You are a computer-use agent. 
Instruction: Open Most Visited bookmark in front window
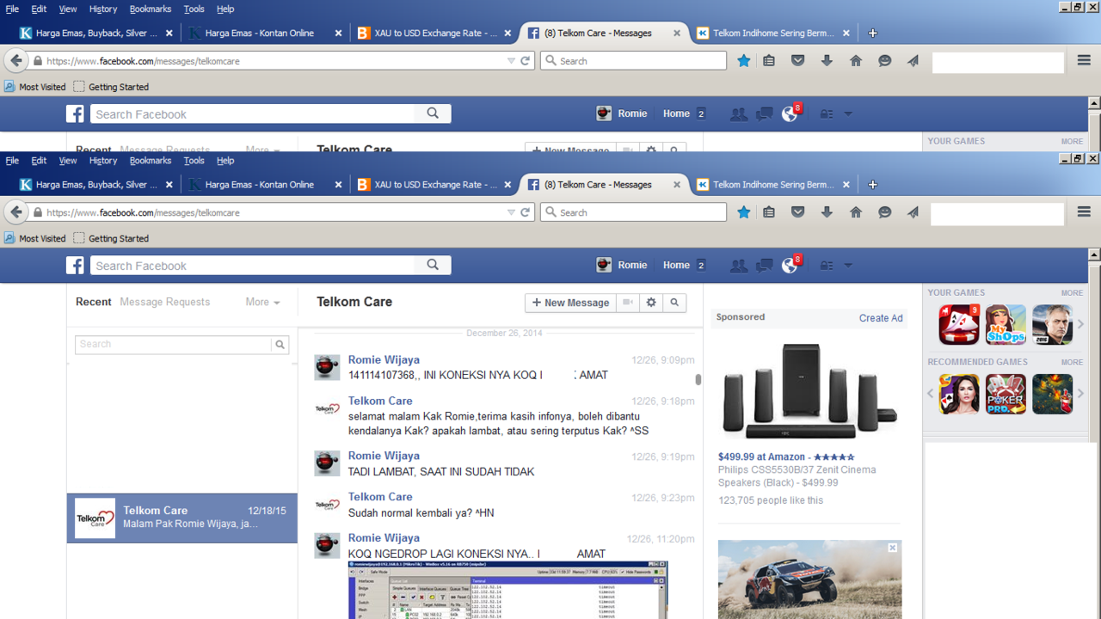click(34, 238)
